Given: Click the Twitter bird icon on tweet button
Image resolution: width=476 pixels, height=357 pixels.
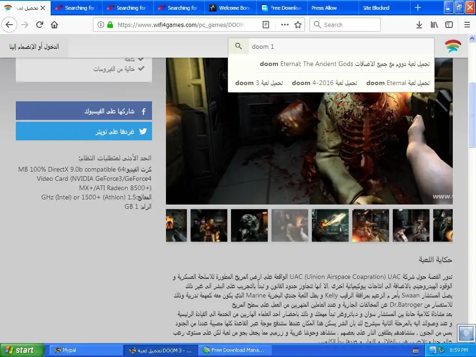Looking at the screenshot, I should pyautogui.click(x=143, y=131).
